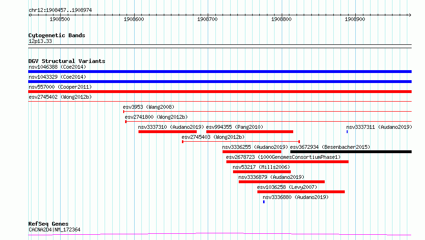The image size is (425, 240).
Task: Open the esv3672934 (Besenbacher2015) label
Action: (x=330, y=147)
